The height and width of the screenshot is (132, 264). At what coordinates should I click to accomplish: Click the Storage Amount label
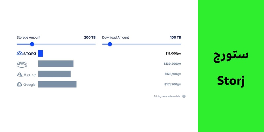(28, 38)
